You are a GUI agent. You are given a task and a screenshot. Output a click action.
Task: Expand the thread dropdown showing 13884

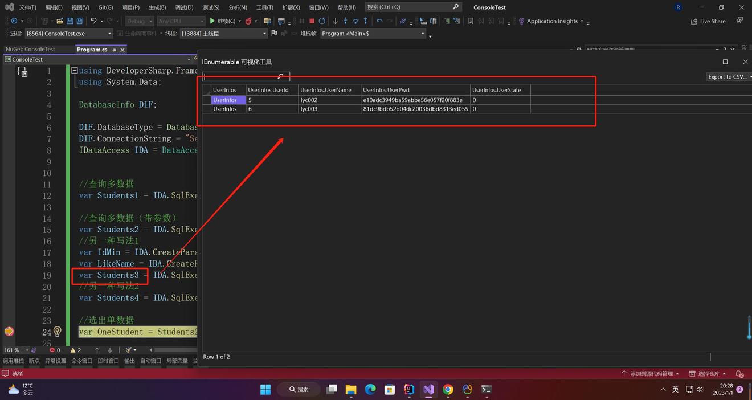(223, 34)
